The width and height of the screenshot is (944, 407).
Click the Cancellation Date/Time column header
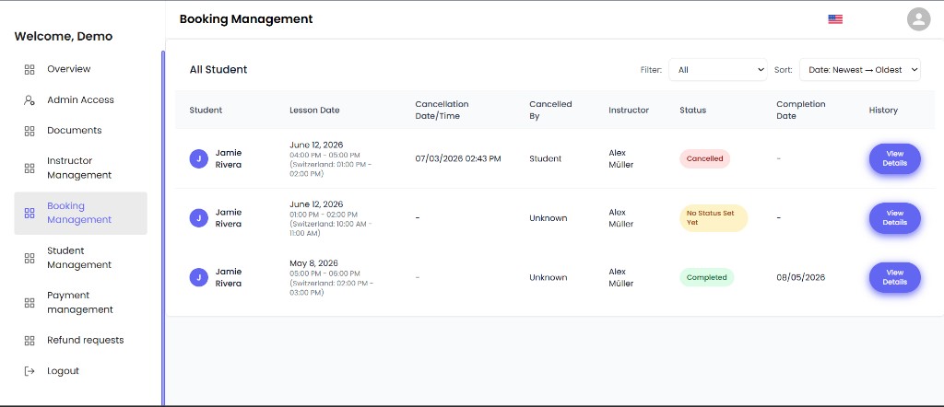coord(442,110)
